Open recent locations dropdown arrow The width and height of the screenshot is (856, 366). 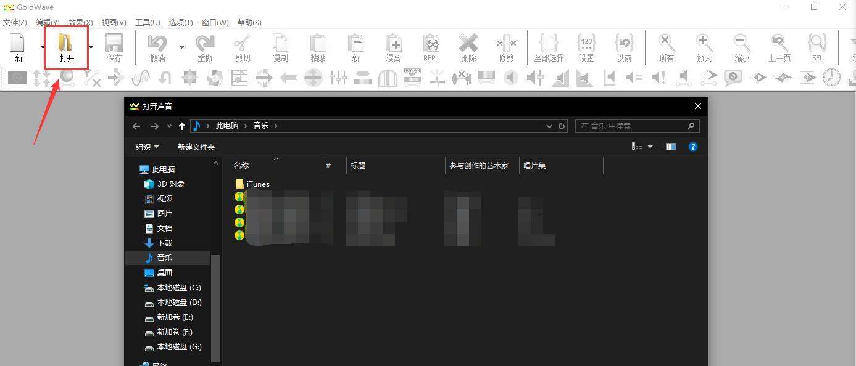[169, 126]
